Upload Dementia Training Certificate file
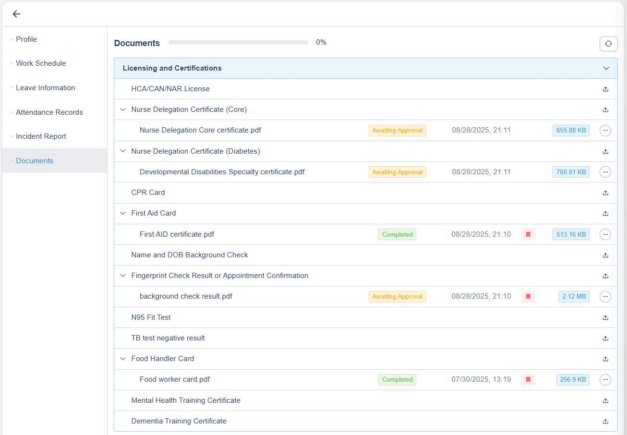627x435 pixels. (x=605, y=421)
